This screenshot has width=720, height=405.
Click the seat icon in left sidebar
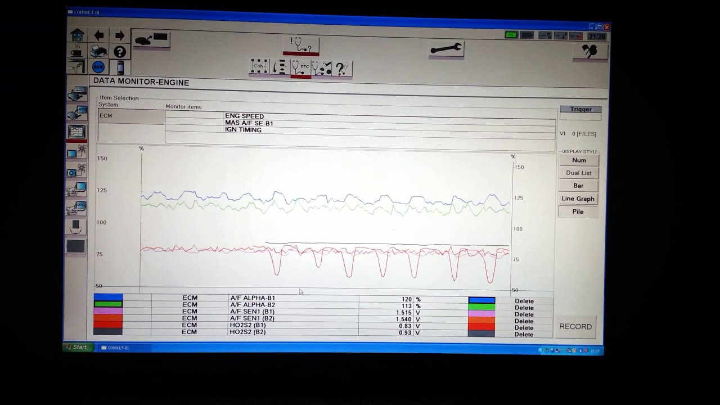click(75, 227)
